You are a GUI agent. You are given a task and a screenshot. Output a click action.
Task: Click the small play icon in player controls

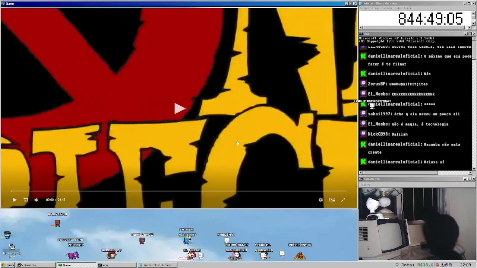click(x=15, y=200)
